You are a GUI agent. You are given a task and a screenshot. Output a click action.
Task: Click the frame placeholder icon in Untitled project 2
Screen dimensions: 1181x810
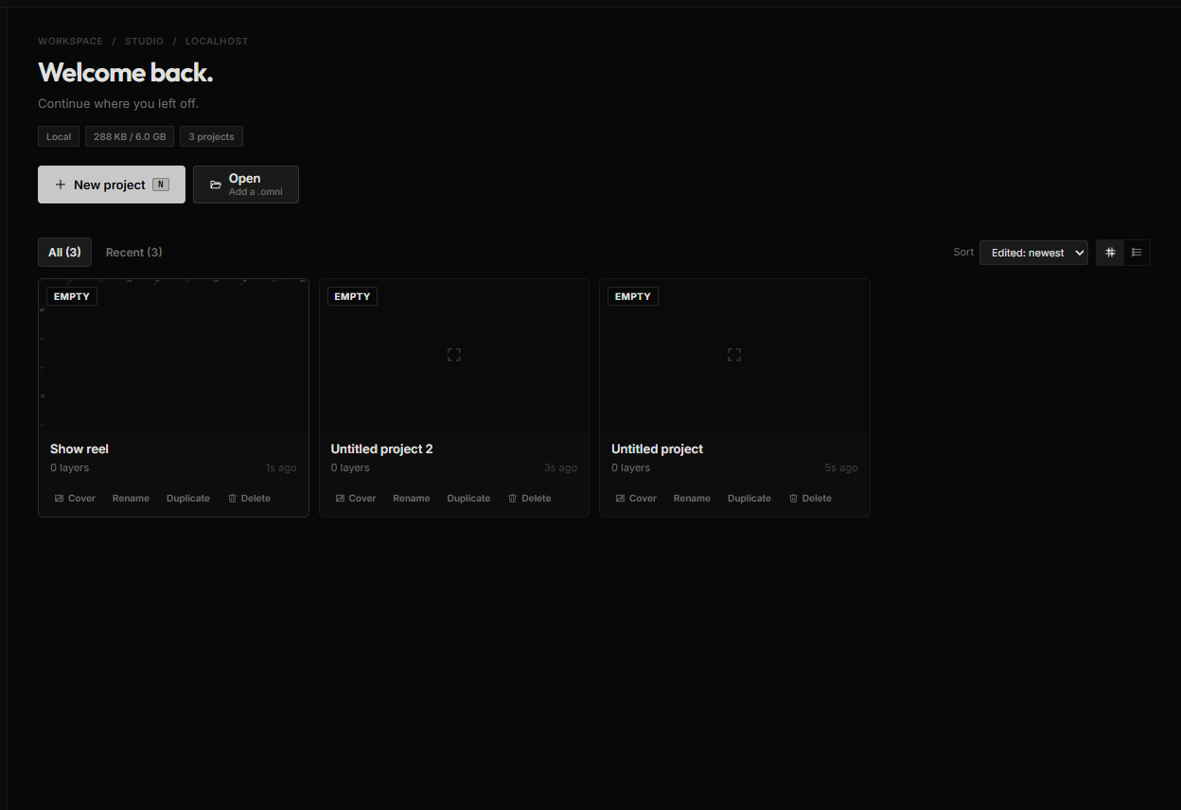click(x=454, y=355)
